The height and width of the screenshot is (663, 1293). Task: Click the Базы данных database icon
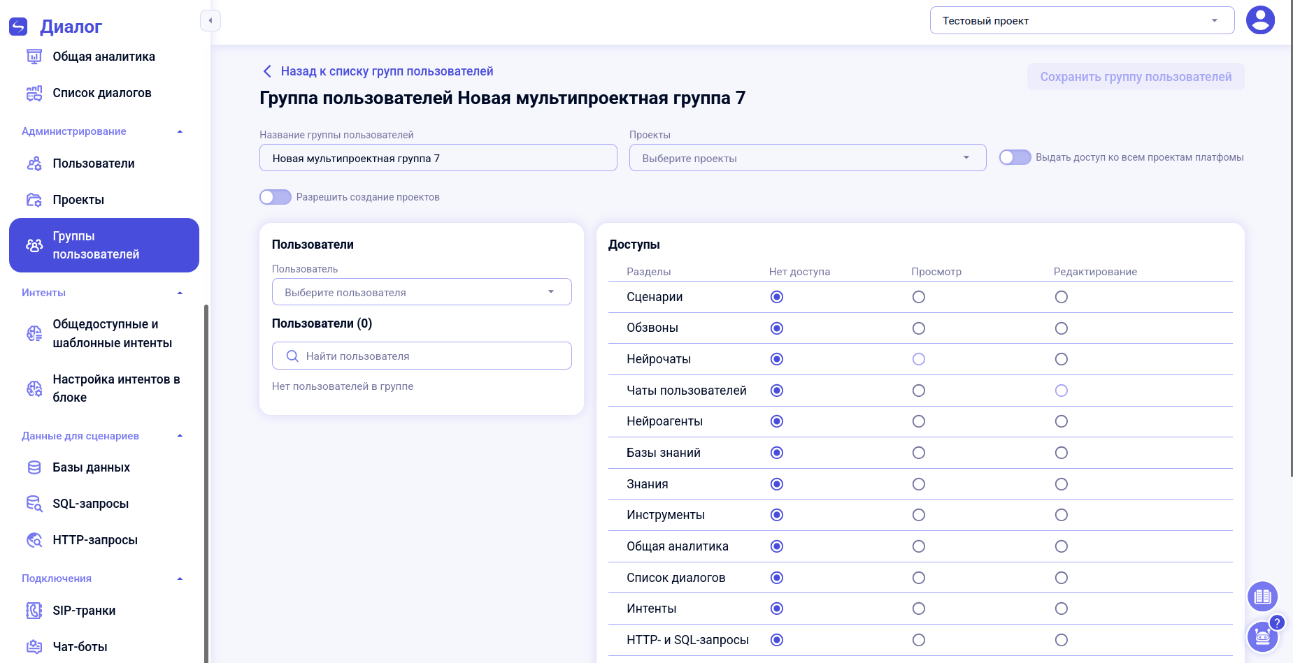coord(34,467)
